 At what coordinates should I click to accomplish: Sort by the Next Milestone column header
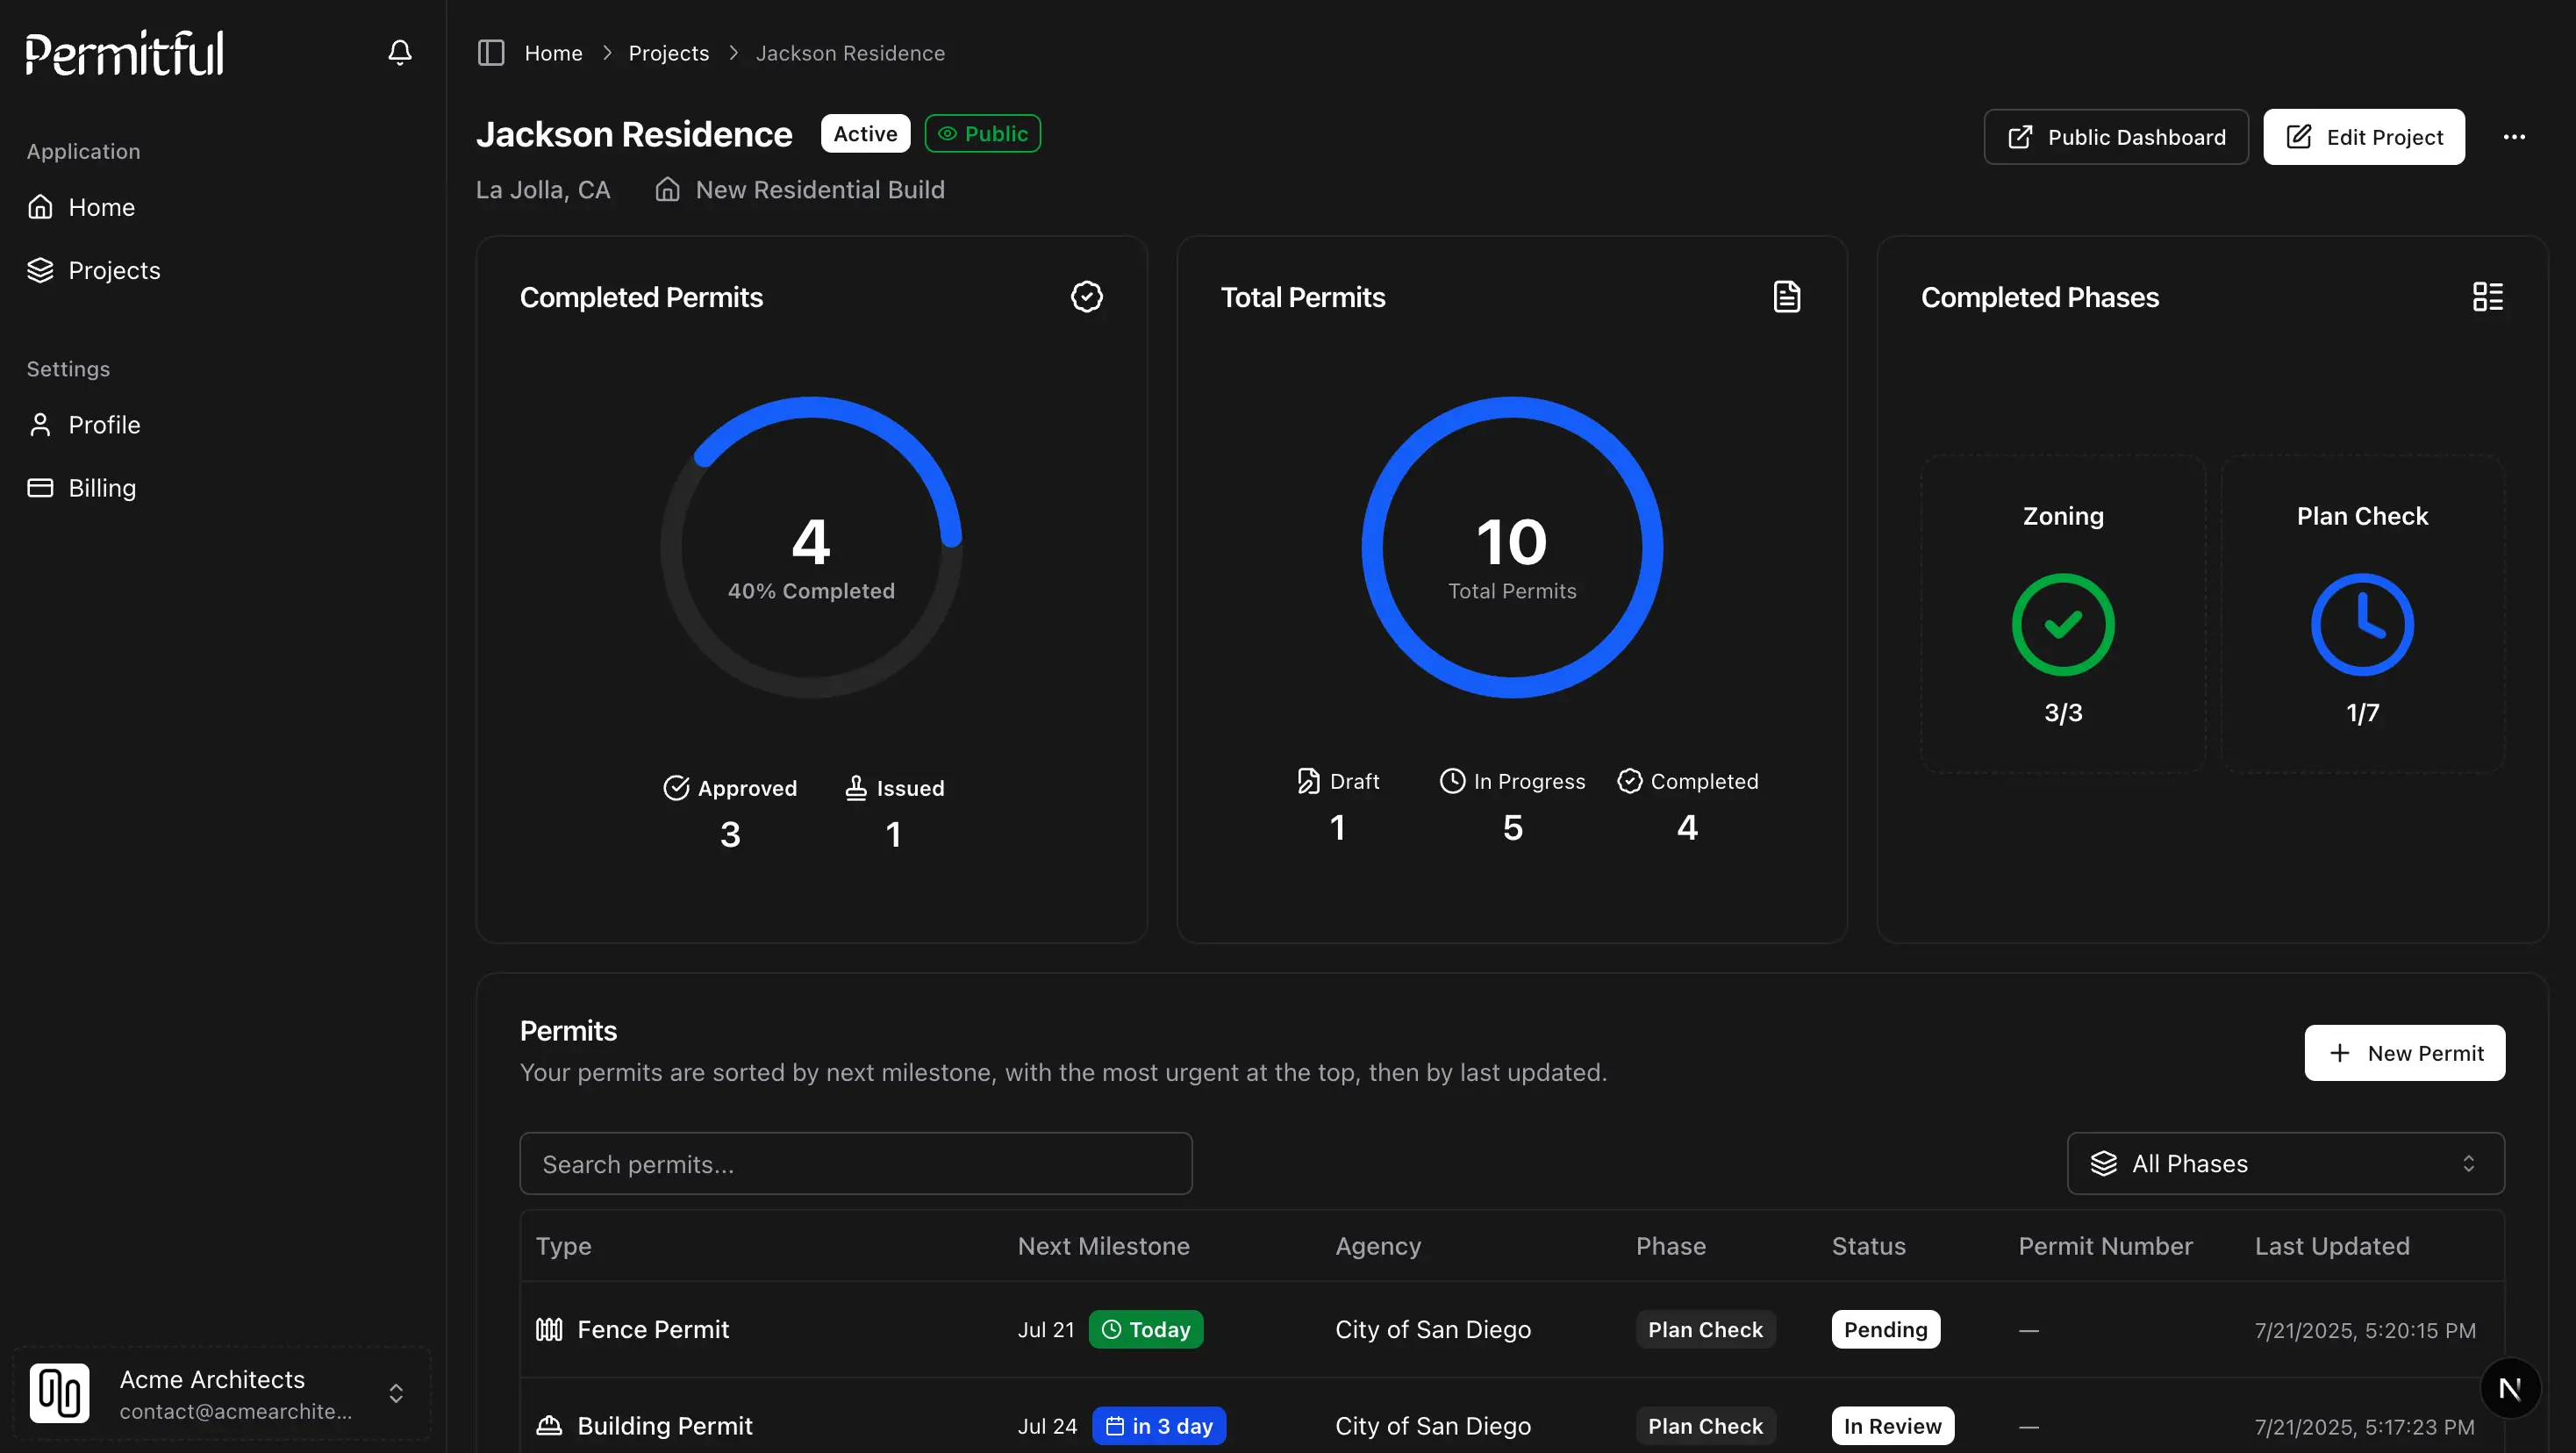pos(1103,1245)
